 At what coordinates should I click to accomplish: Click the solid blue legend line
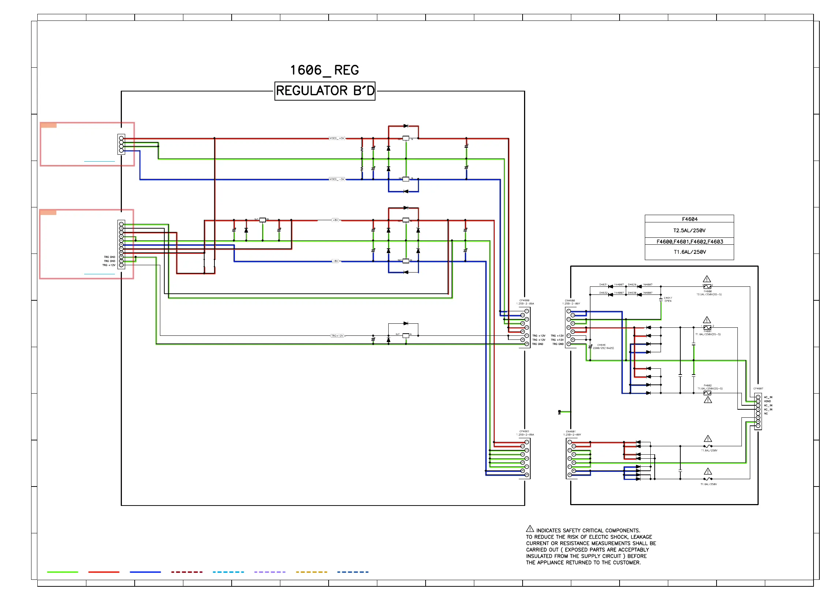coord(145,572)
